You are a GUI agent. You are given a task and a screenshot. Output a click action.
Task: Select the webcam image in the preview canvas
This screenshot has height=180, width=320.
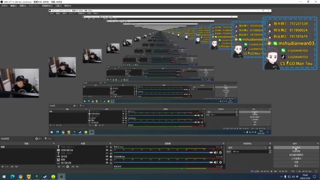pyautogui.click(x=19, y=83)
